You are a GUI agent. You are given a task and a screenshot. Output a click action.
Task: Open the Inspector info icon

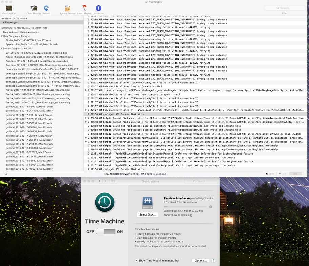pyautogui.click(x=98, y=8)
